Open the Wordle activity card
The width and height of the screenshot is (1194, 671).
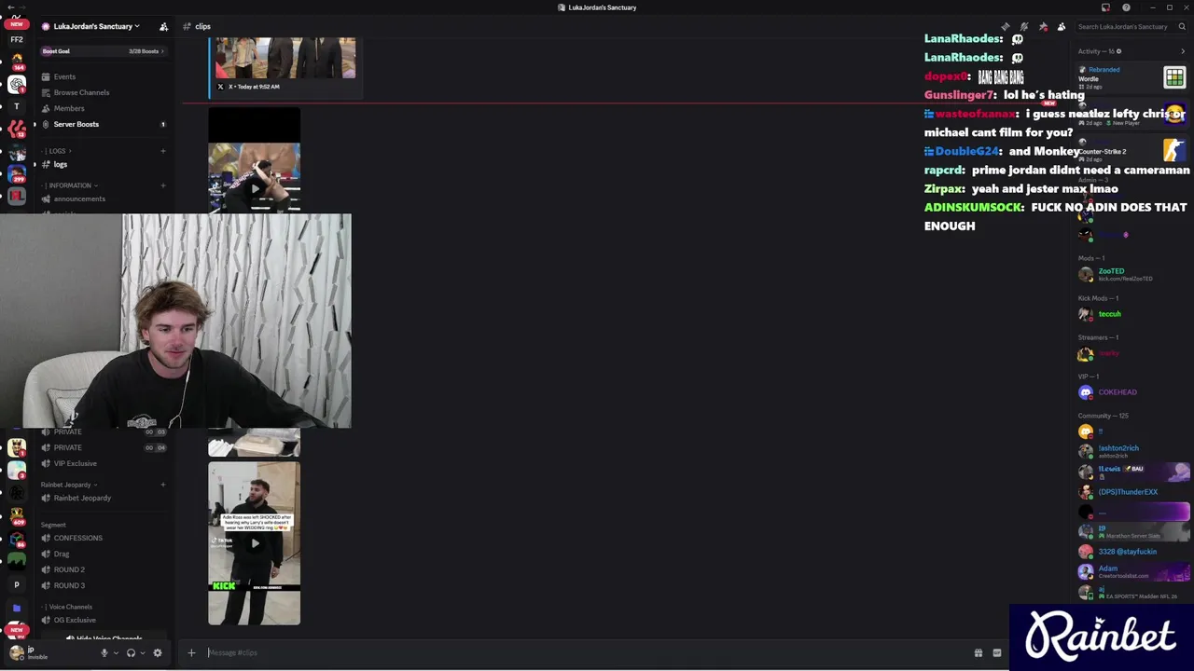pyautogui.click(x=1132, y=77)
